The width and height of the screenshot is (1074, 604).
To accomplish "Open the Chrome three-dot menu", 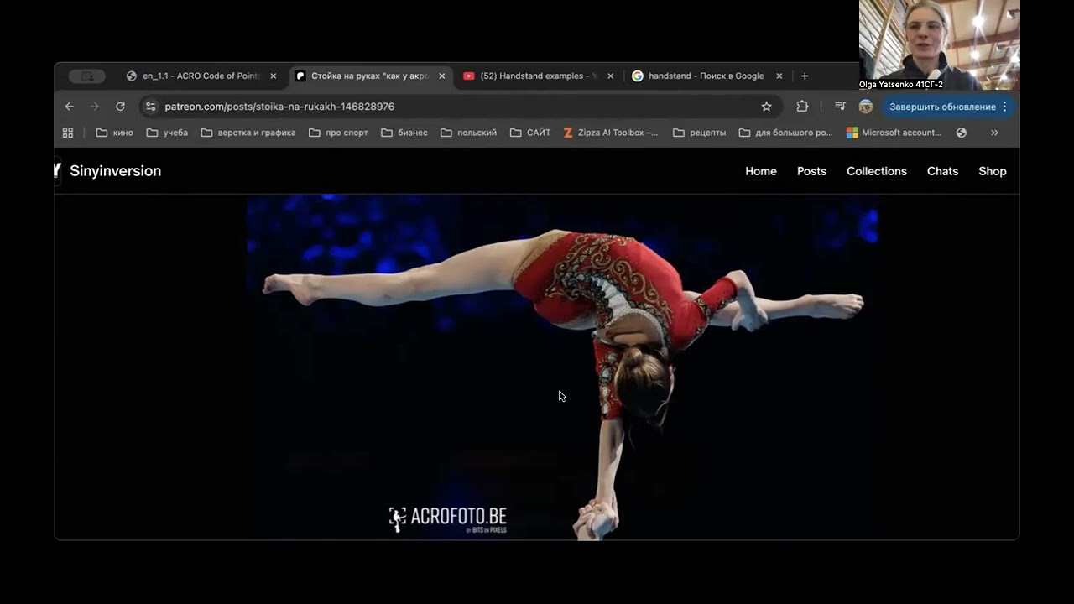I will click(1004, 107).
